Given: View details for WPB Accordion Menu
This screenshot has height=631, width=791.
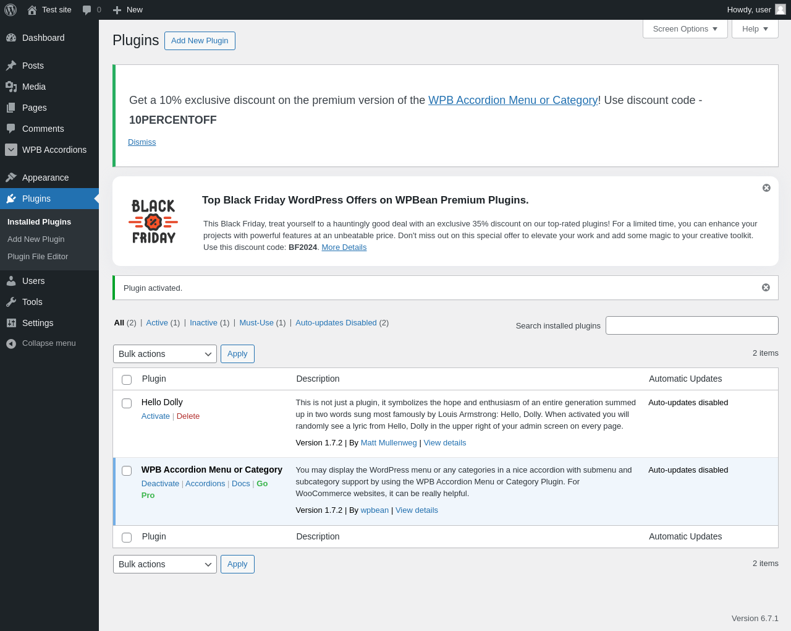Looking at the screenshot, I should tap(417, 510).
